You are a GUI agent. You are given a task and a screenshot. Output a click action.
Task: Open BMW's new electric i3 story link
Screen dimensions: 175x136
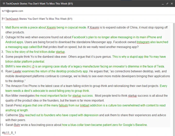[85, 66]
